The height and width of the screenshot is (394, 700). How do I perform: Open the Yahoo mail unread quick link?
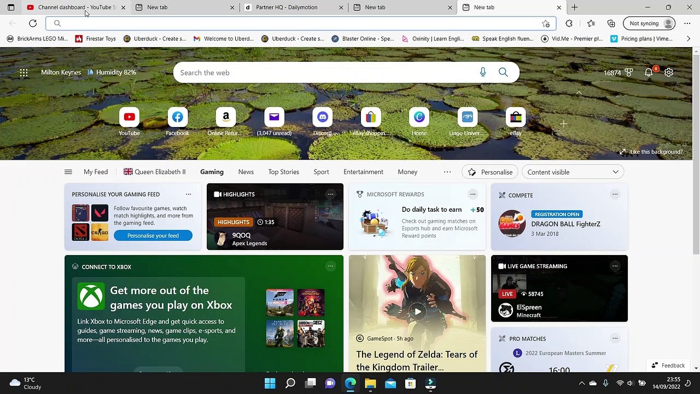(274, 122)
